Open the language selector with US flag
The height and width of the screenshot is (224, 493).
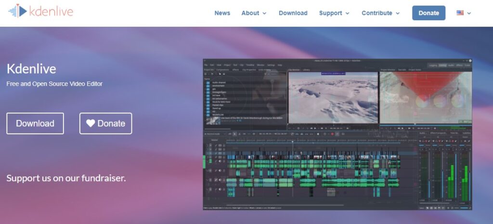pos(464,13)
